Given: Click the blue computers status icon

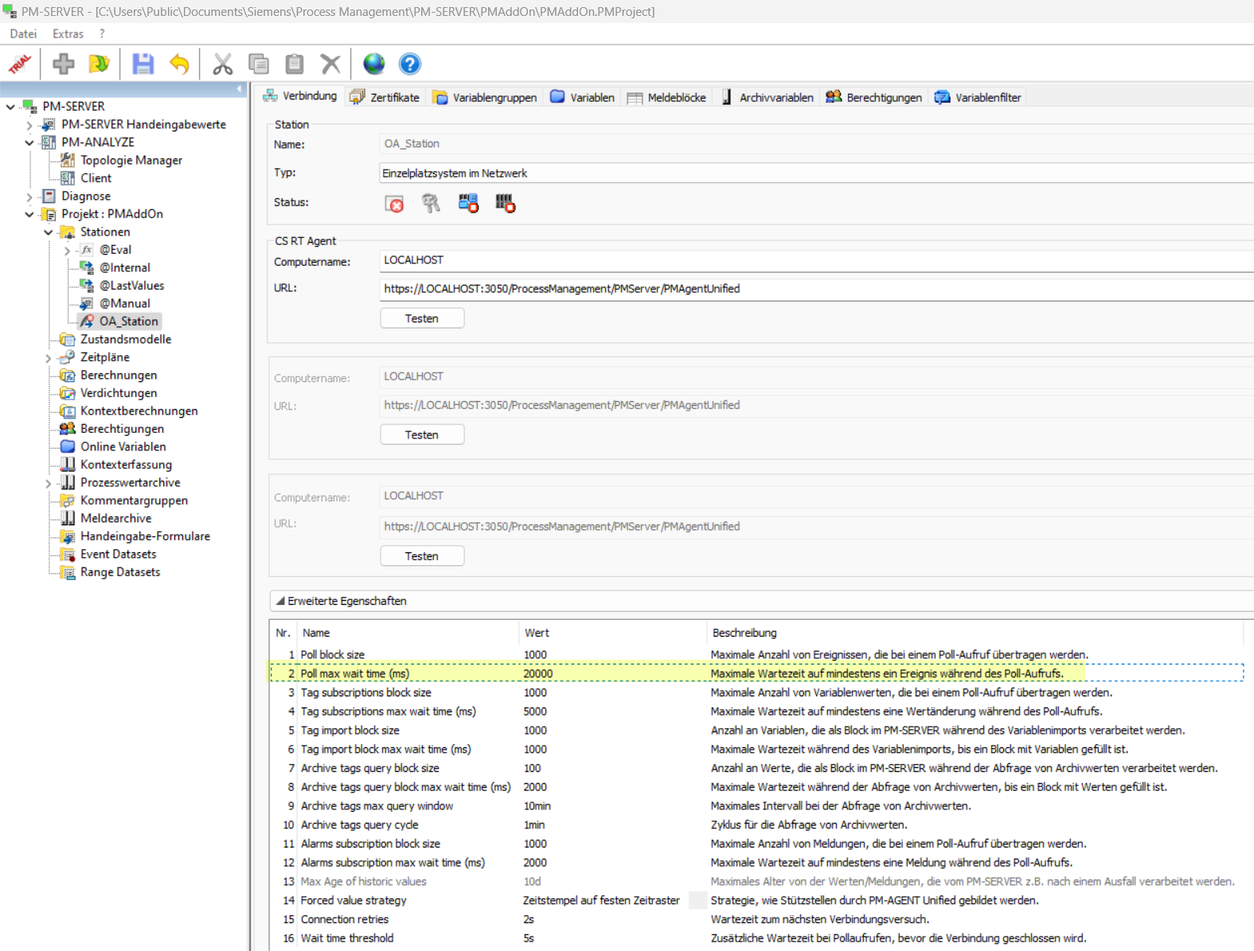Looking at the screenshot, I should [468, 204].
